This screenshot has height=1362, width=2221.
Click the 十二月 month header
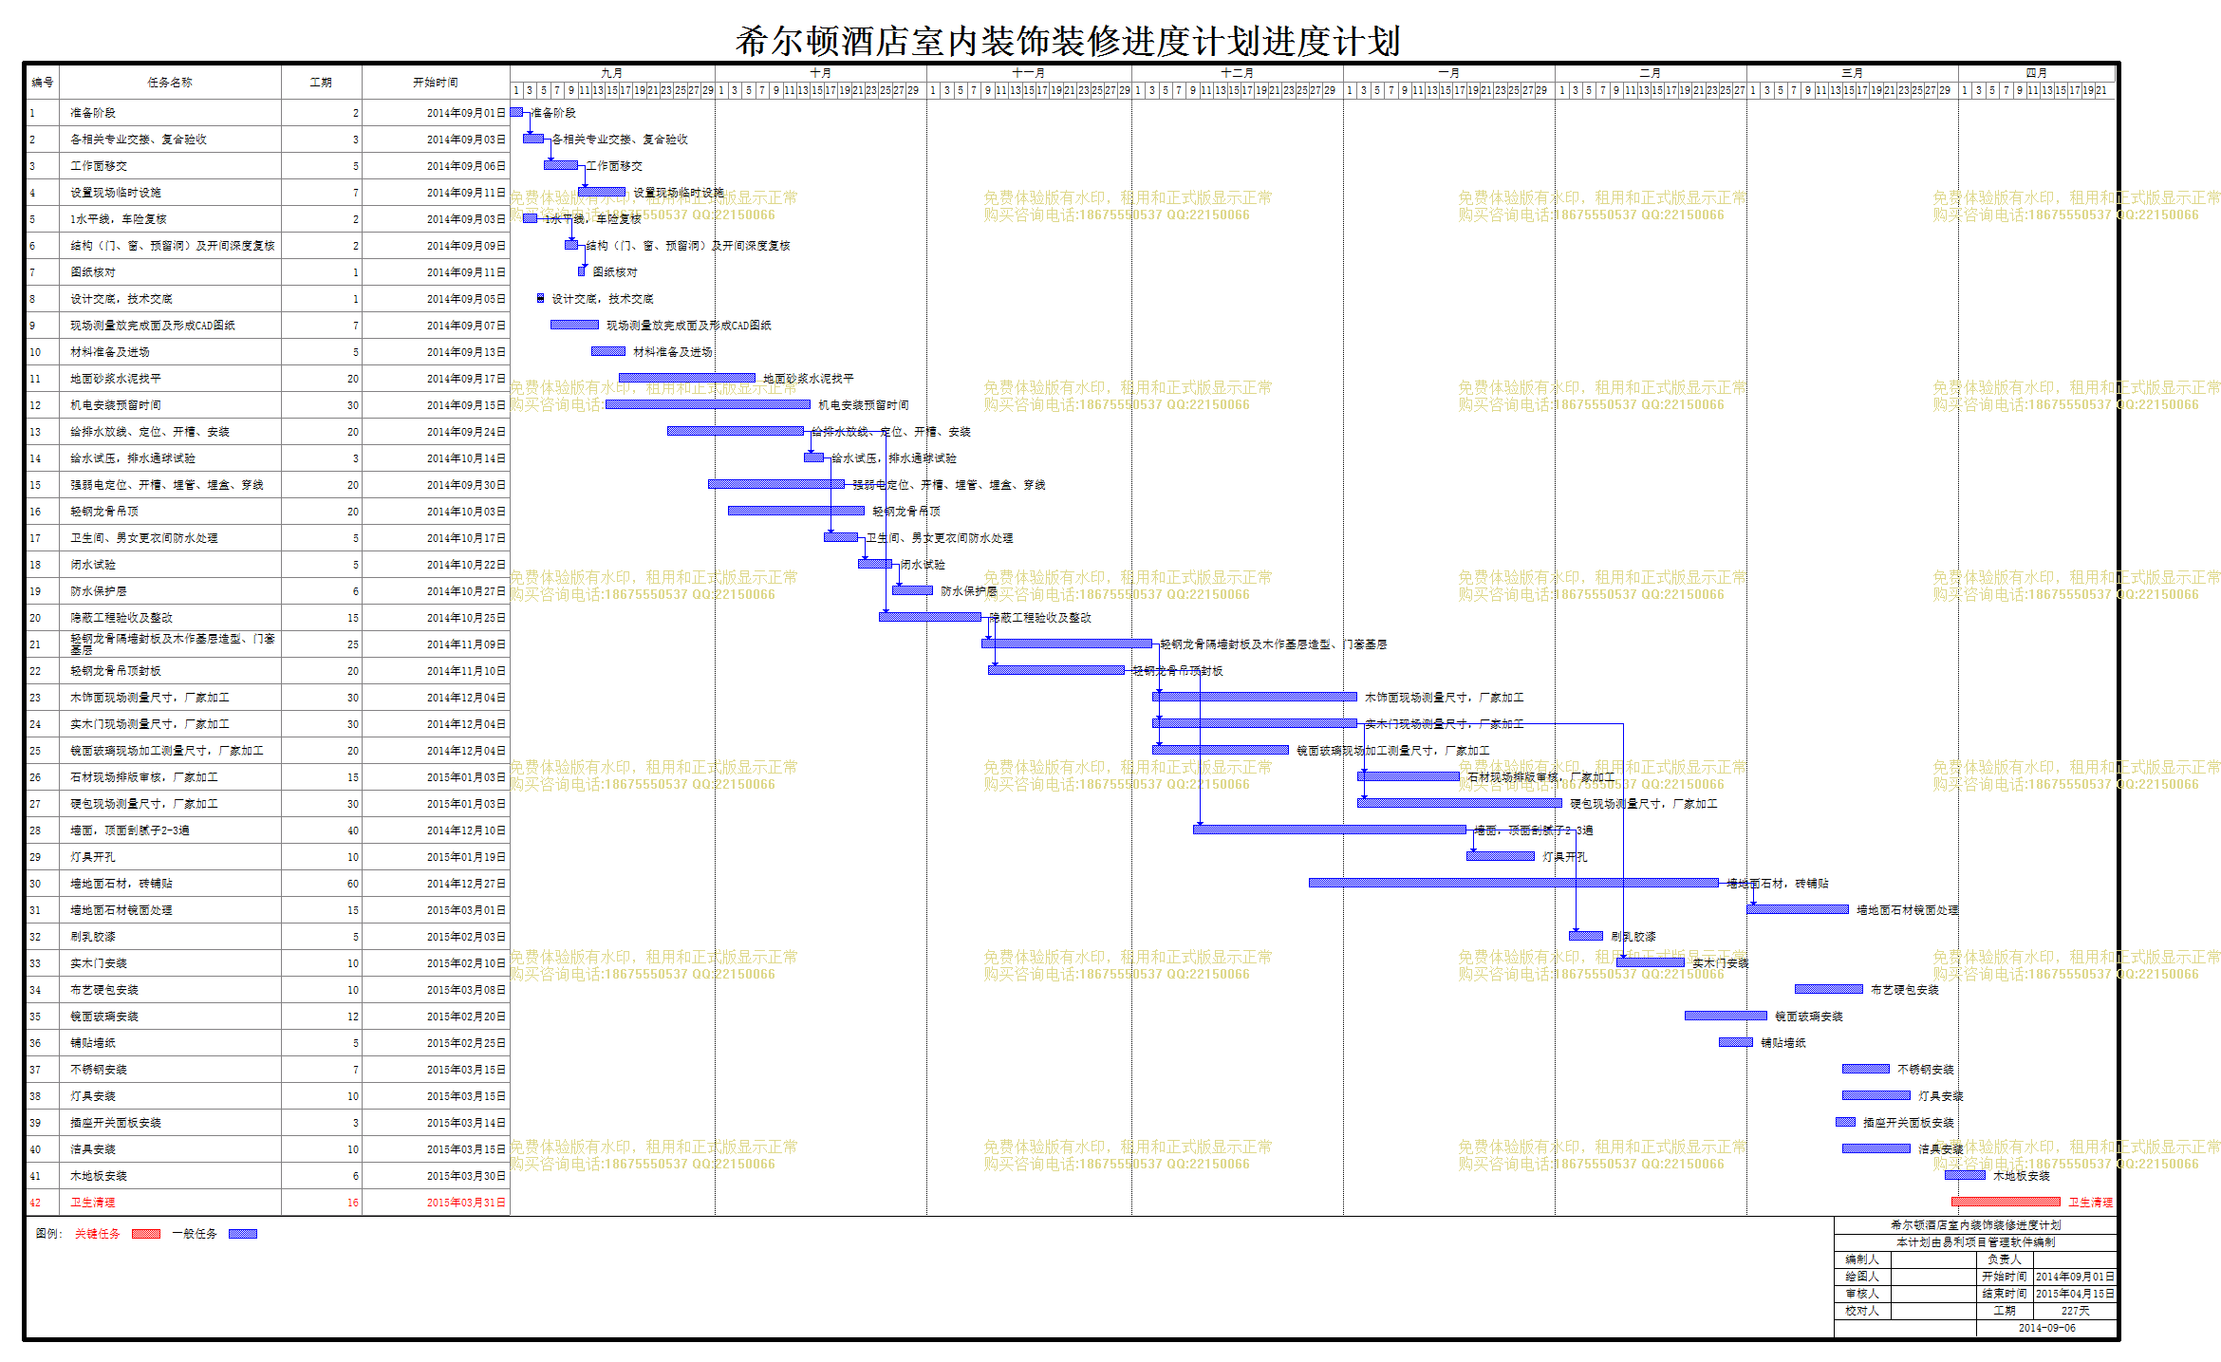(1238, 73)
